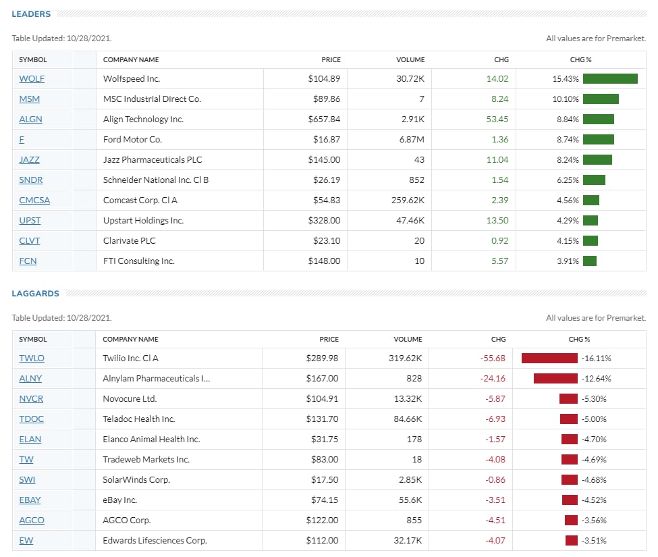The height and width of the screenshot is (557, 658).
Task: Click the SNDR ticker link
Action: point(31,180)
